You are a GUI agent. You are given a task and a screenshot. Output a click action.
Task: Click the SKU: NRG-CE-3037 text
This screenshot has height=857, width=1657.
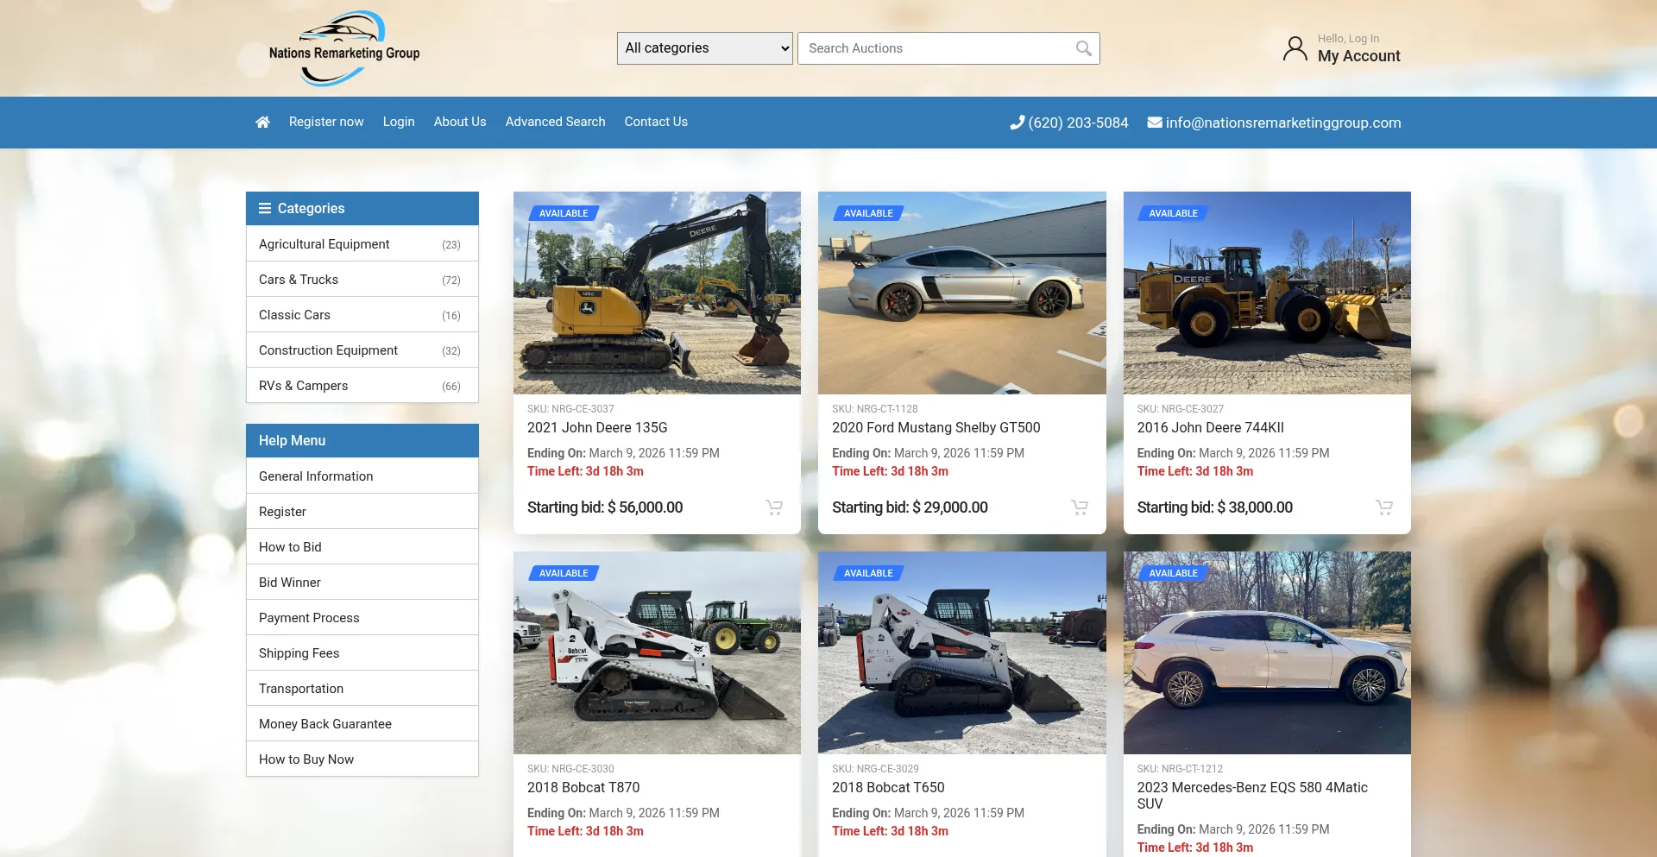click(x=570, y=409)
